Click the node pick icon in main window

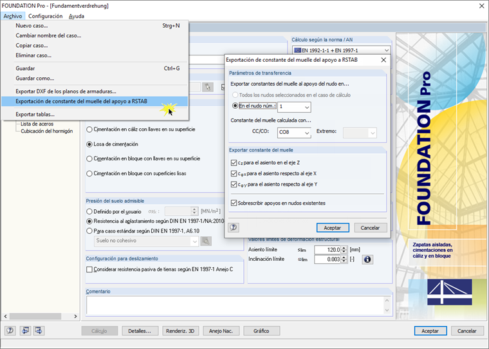pos(208,87)
